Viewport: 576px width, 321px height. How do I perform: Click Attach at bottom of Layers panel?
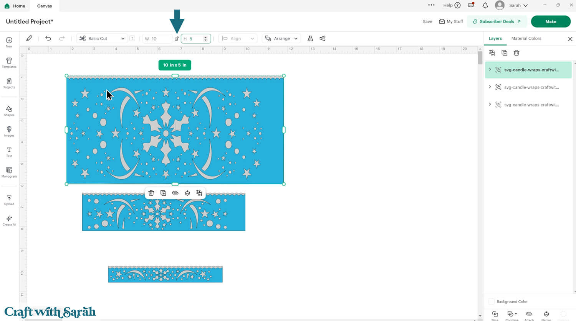tap(529, 316)
